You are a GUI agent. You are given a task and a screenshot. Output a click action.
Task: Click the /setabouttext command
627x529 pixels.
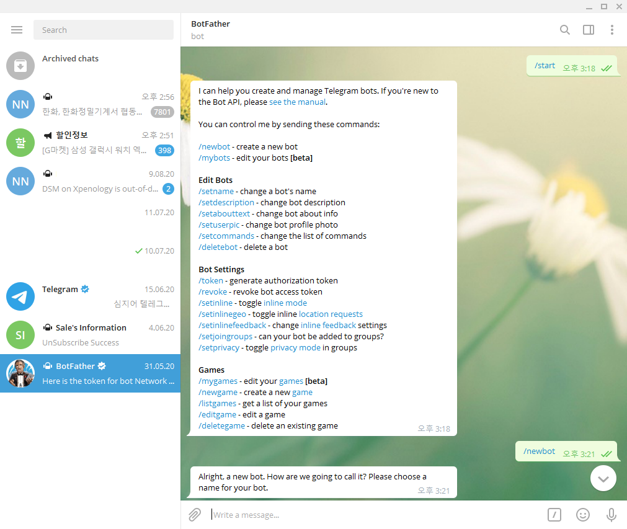tap(225, 214)
